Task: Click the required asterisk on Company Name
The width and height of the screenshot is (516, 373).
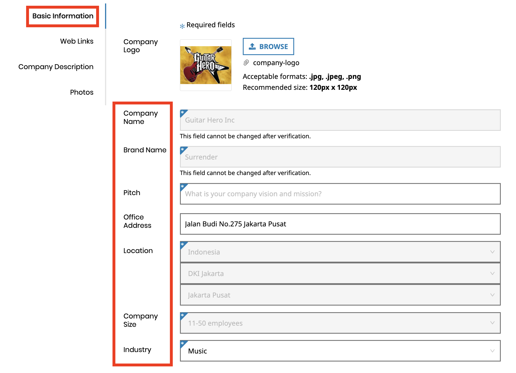Action: [183, 112]
